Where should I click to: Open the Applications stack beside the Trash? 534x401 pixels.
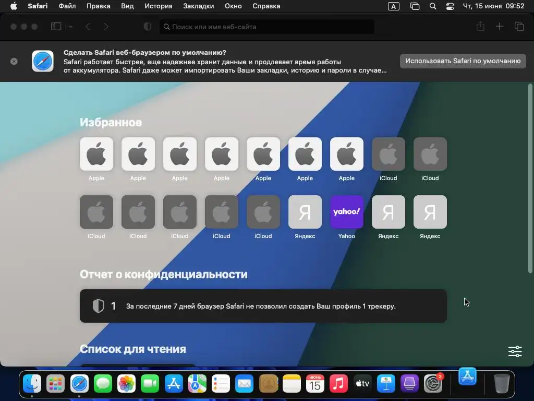(x=467, y=376)
